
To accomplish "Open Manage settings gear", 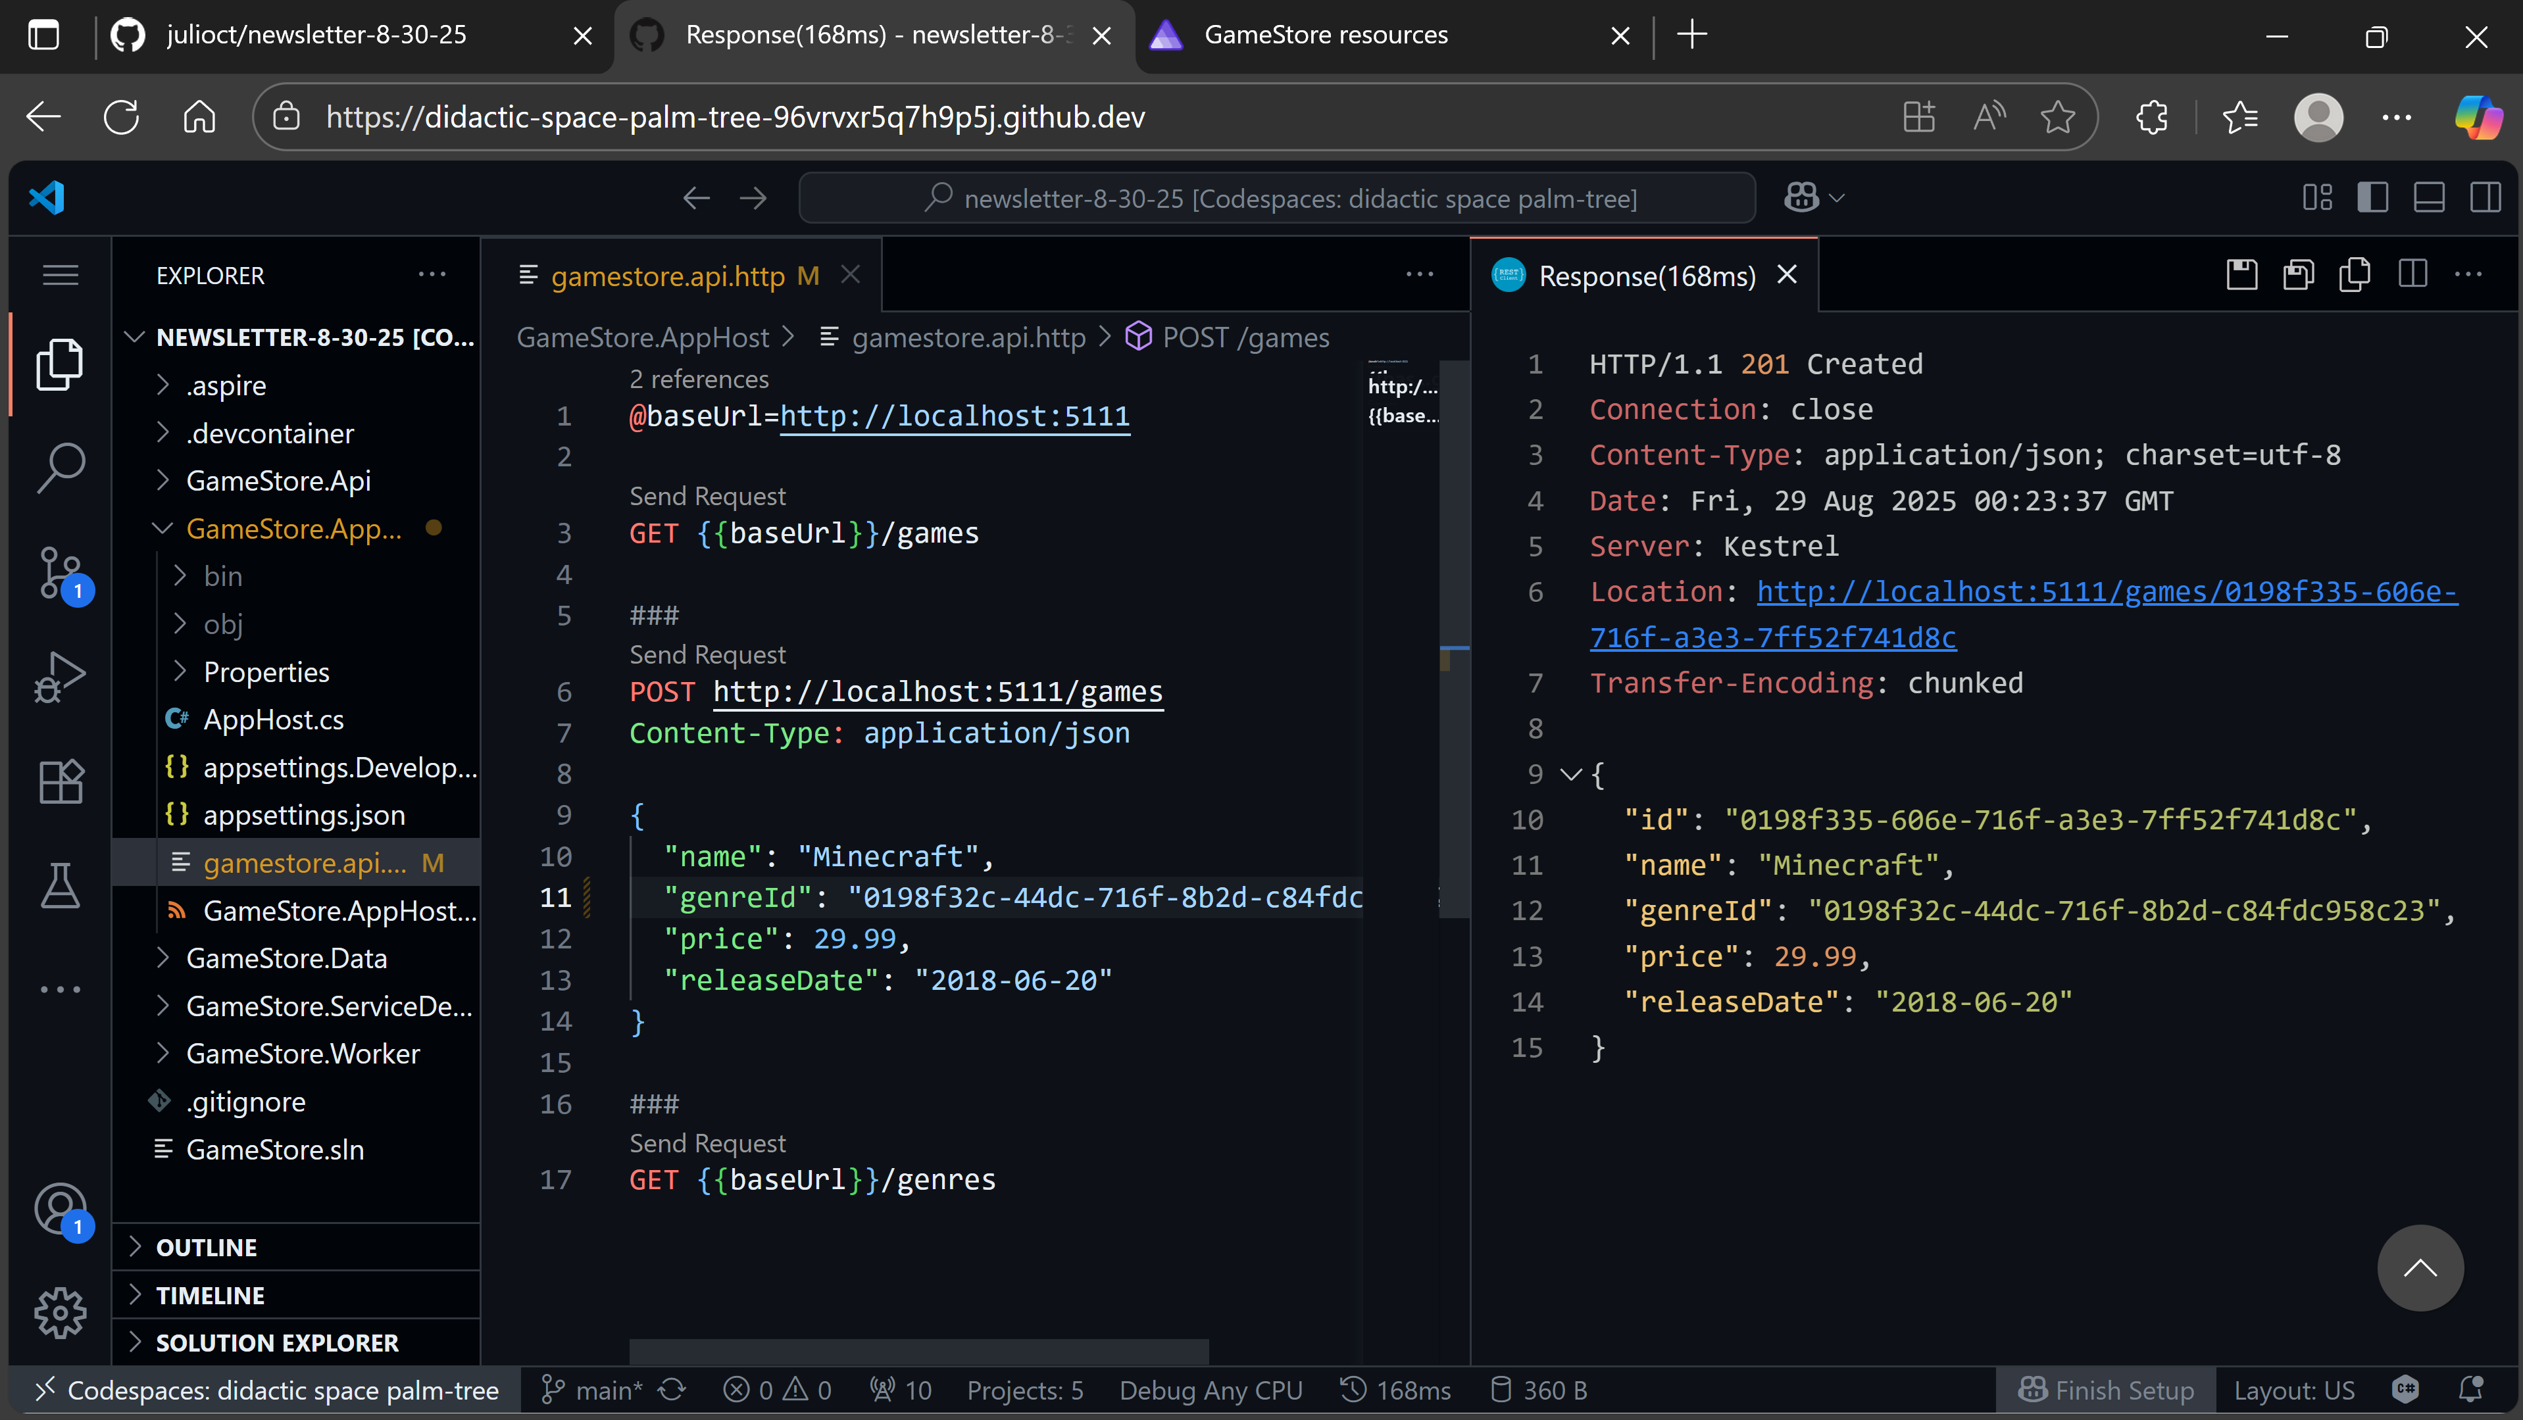I will (60, 1312).
